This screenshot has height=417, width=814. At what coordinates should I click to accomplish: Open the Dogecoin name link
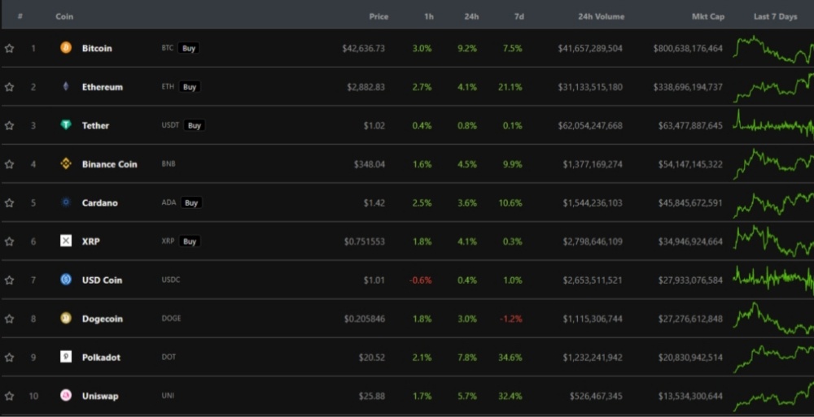tap(103, 319)
